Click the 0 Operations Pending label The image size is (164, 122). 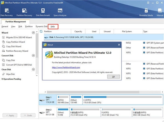coord(11,79)
